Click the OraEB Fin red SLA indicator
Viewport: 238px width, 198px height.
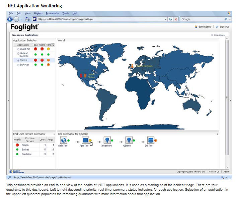(35, 49)
